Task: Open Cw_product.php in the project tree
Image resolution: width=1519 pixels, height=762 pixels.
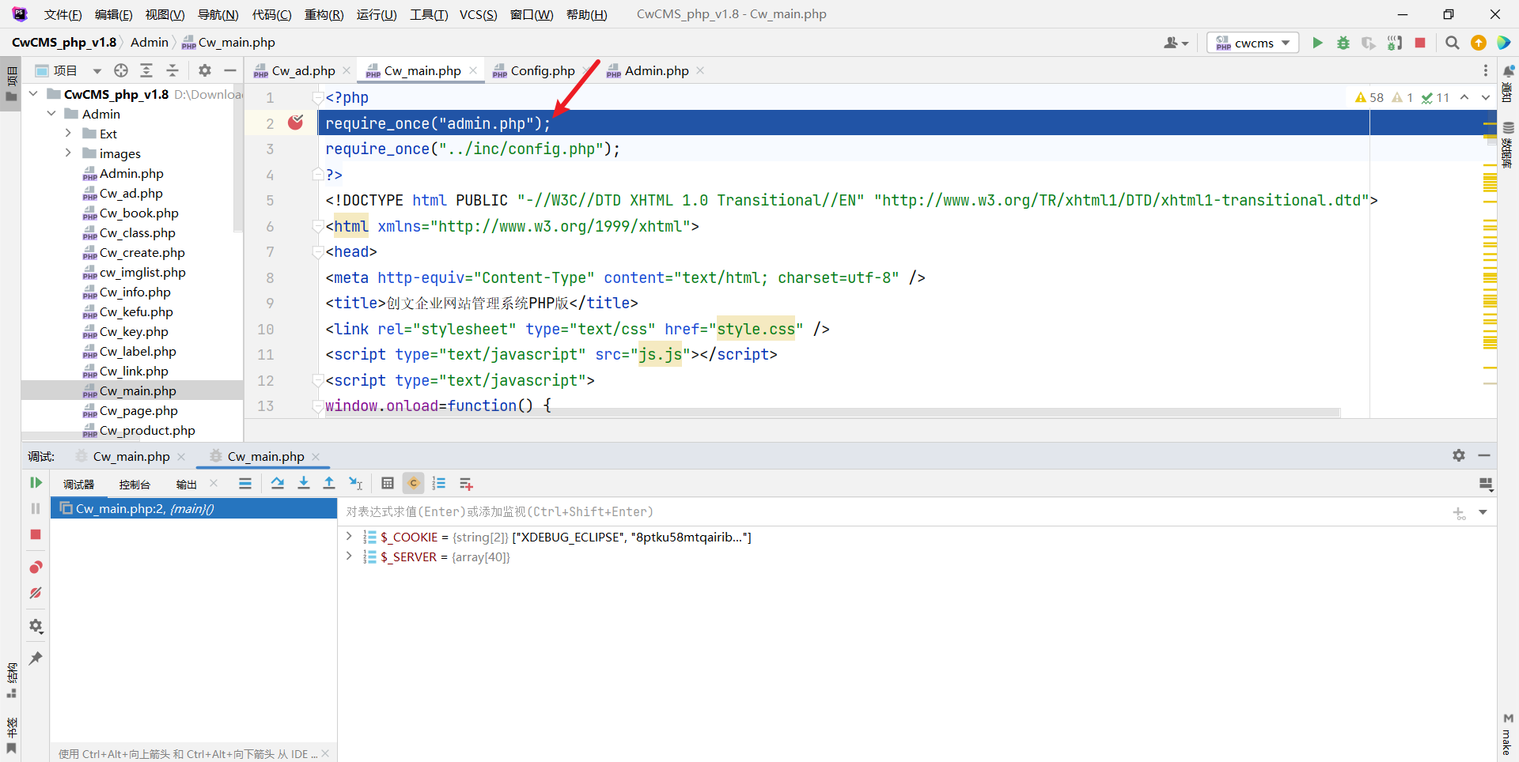Action: 147,431
